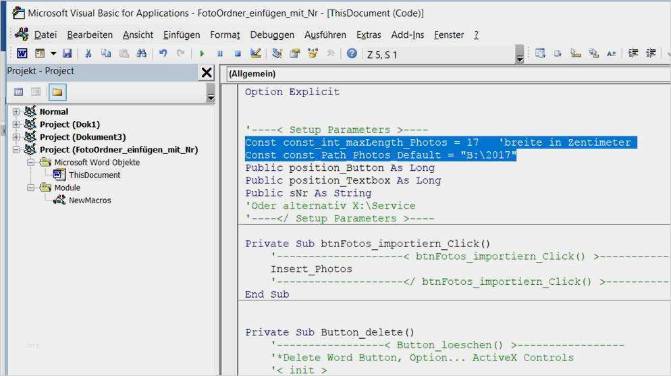Select Project (Dokument3) in tree
This screenshot has width=671, height=376.
click(82, 137)
